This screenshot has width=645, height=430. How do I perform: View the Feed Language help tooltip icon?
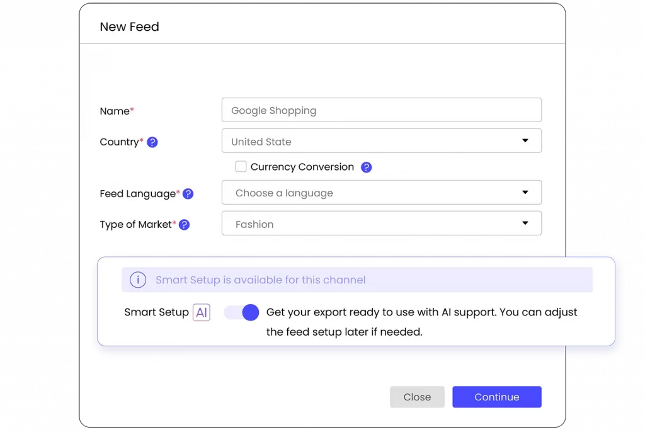[188, 194]
